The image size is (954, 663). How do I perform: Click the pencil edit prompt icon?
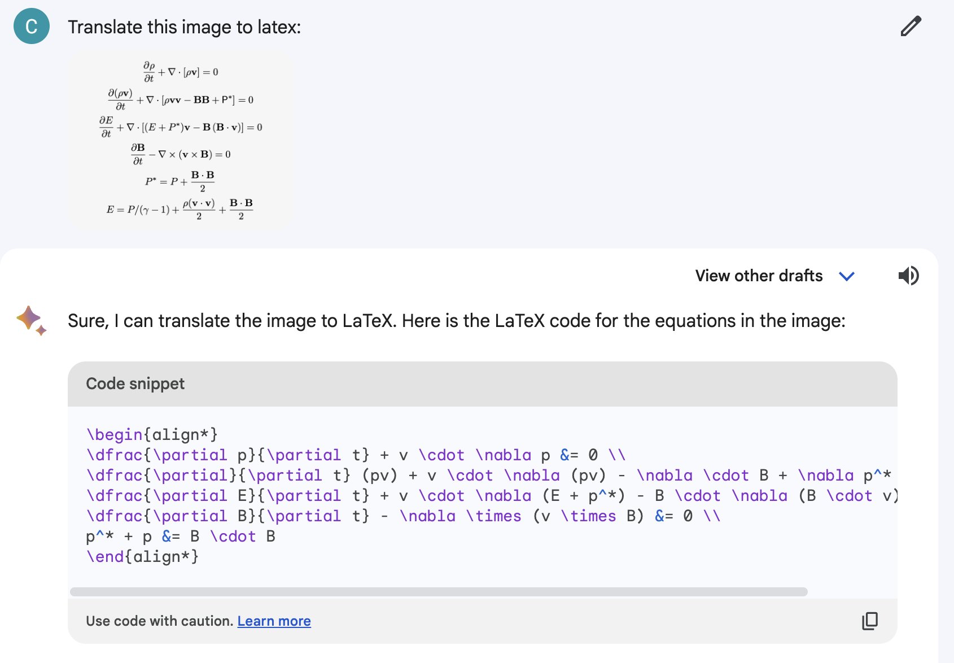pyautogui.click(x=911, y=27)
